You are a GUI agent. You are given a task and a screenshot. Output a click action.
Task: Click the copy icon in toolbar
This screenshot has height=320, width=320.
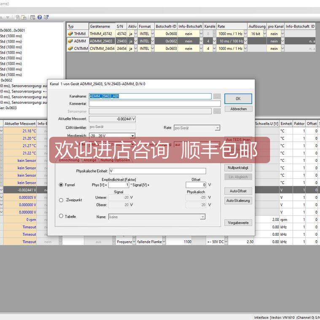coord(18,18)
